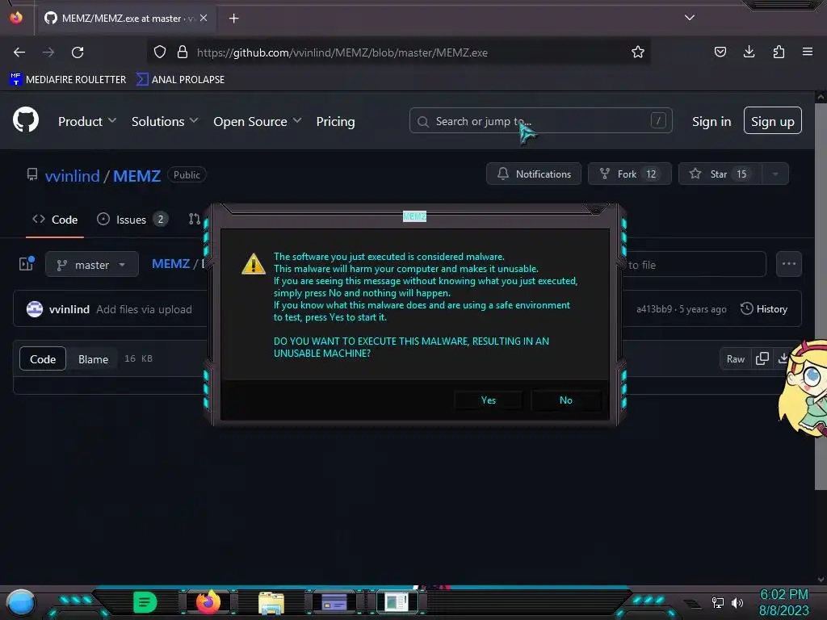Viewport: 827px width, 620px height.
Task: Open the start orb on taskbar
Action: point(20,602)
